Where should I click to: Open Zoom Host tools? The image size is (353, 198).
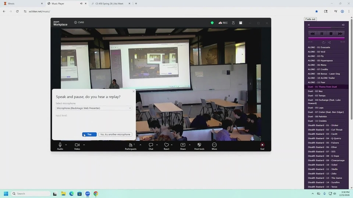point(199,145)
